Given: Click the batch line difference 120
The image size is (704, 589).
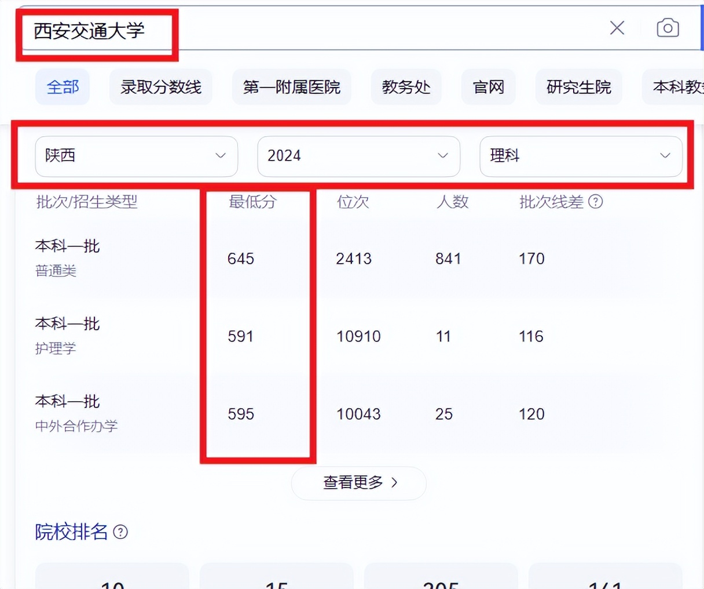Looking at the screenshot, I should (531, 414).
